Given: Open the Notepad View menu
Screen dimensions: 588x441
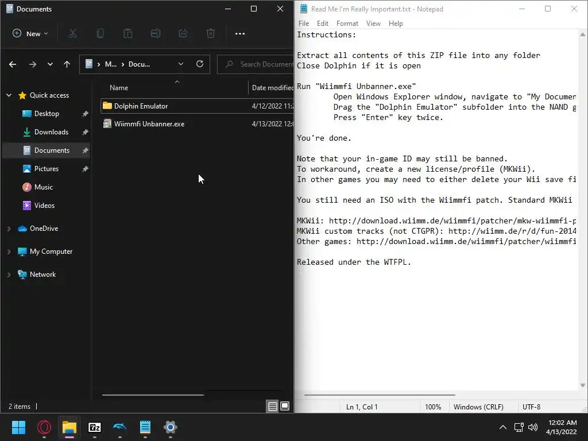Looking at the screenshot, I should [x=373, y=24].
